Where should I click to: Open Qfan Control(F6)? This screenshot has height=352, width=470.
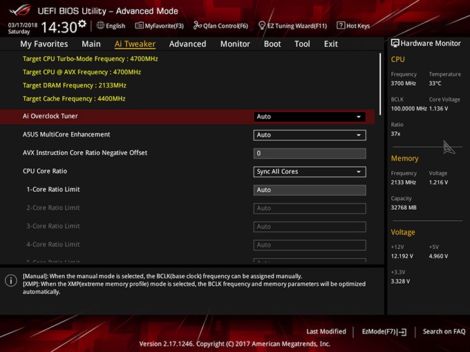point(220,26)
